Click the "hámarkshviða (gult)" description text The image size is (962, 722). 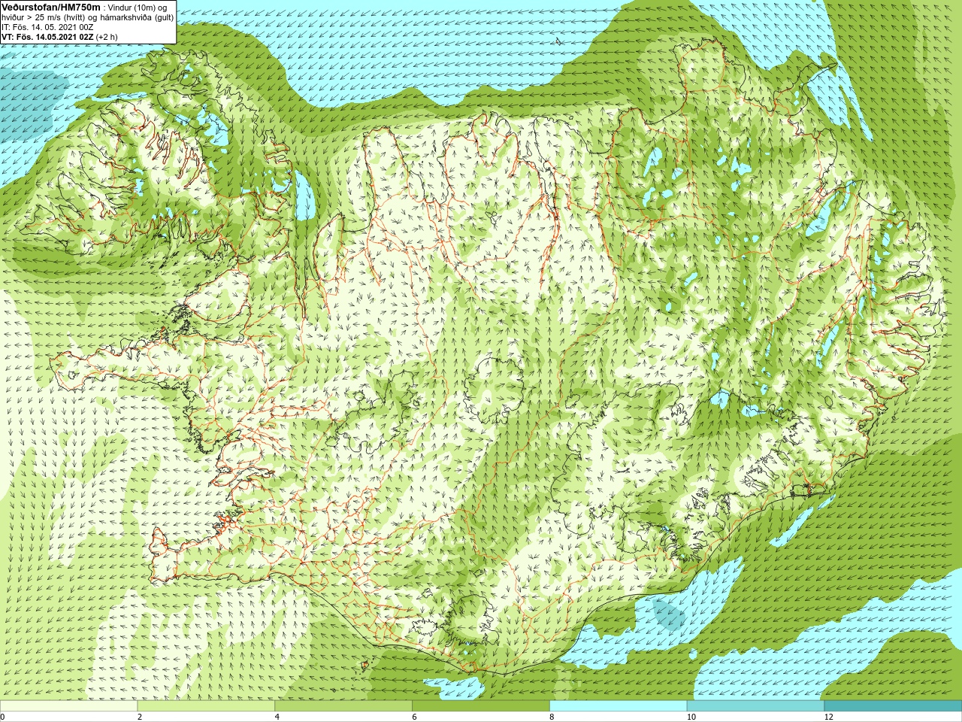click(x=136, y=17)
